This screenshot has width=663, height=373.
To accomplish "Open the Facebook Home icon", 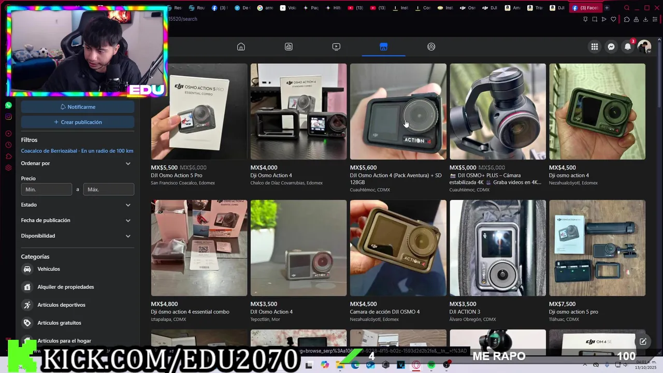I will (241, 47).
